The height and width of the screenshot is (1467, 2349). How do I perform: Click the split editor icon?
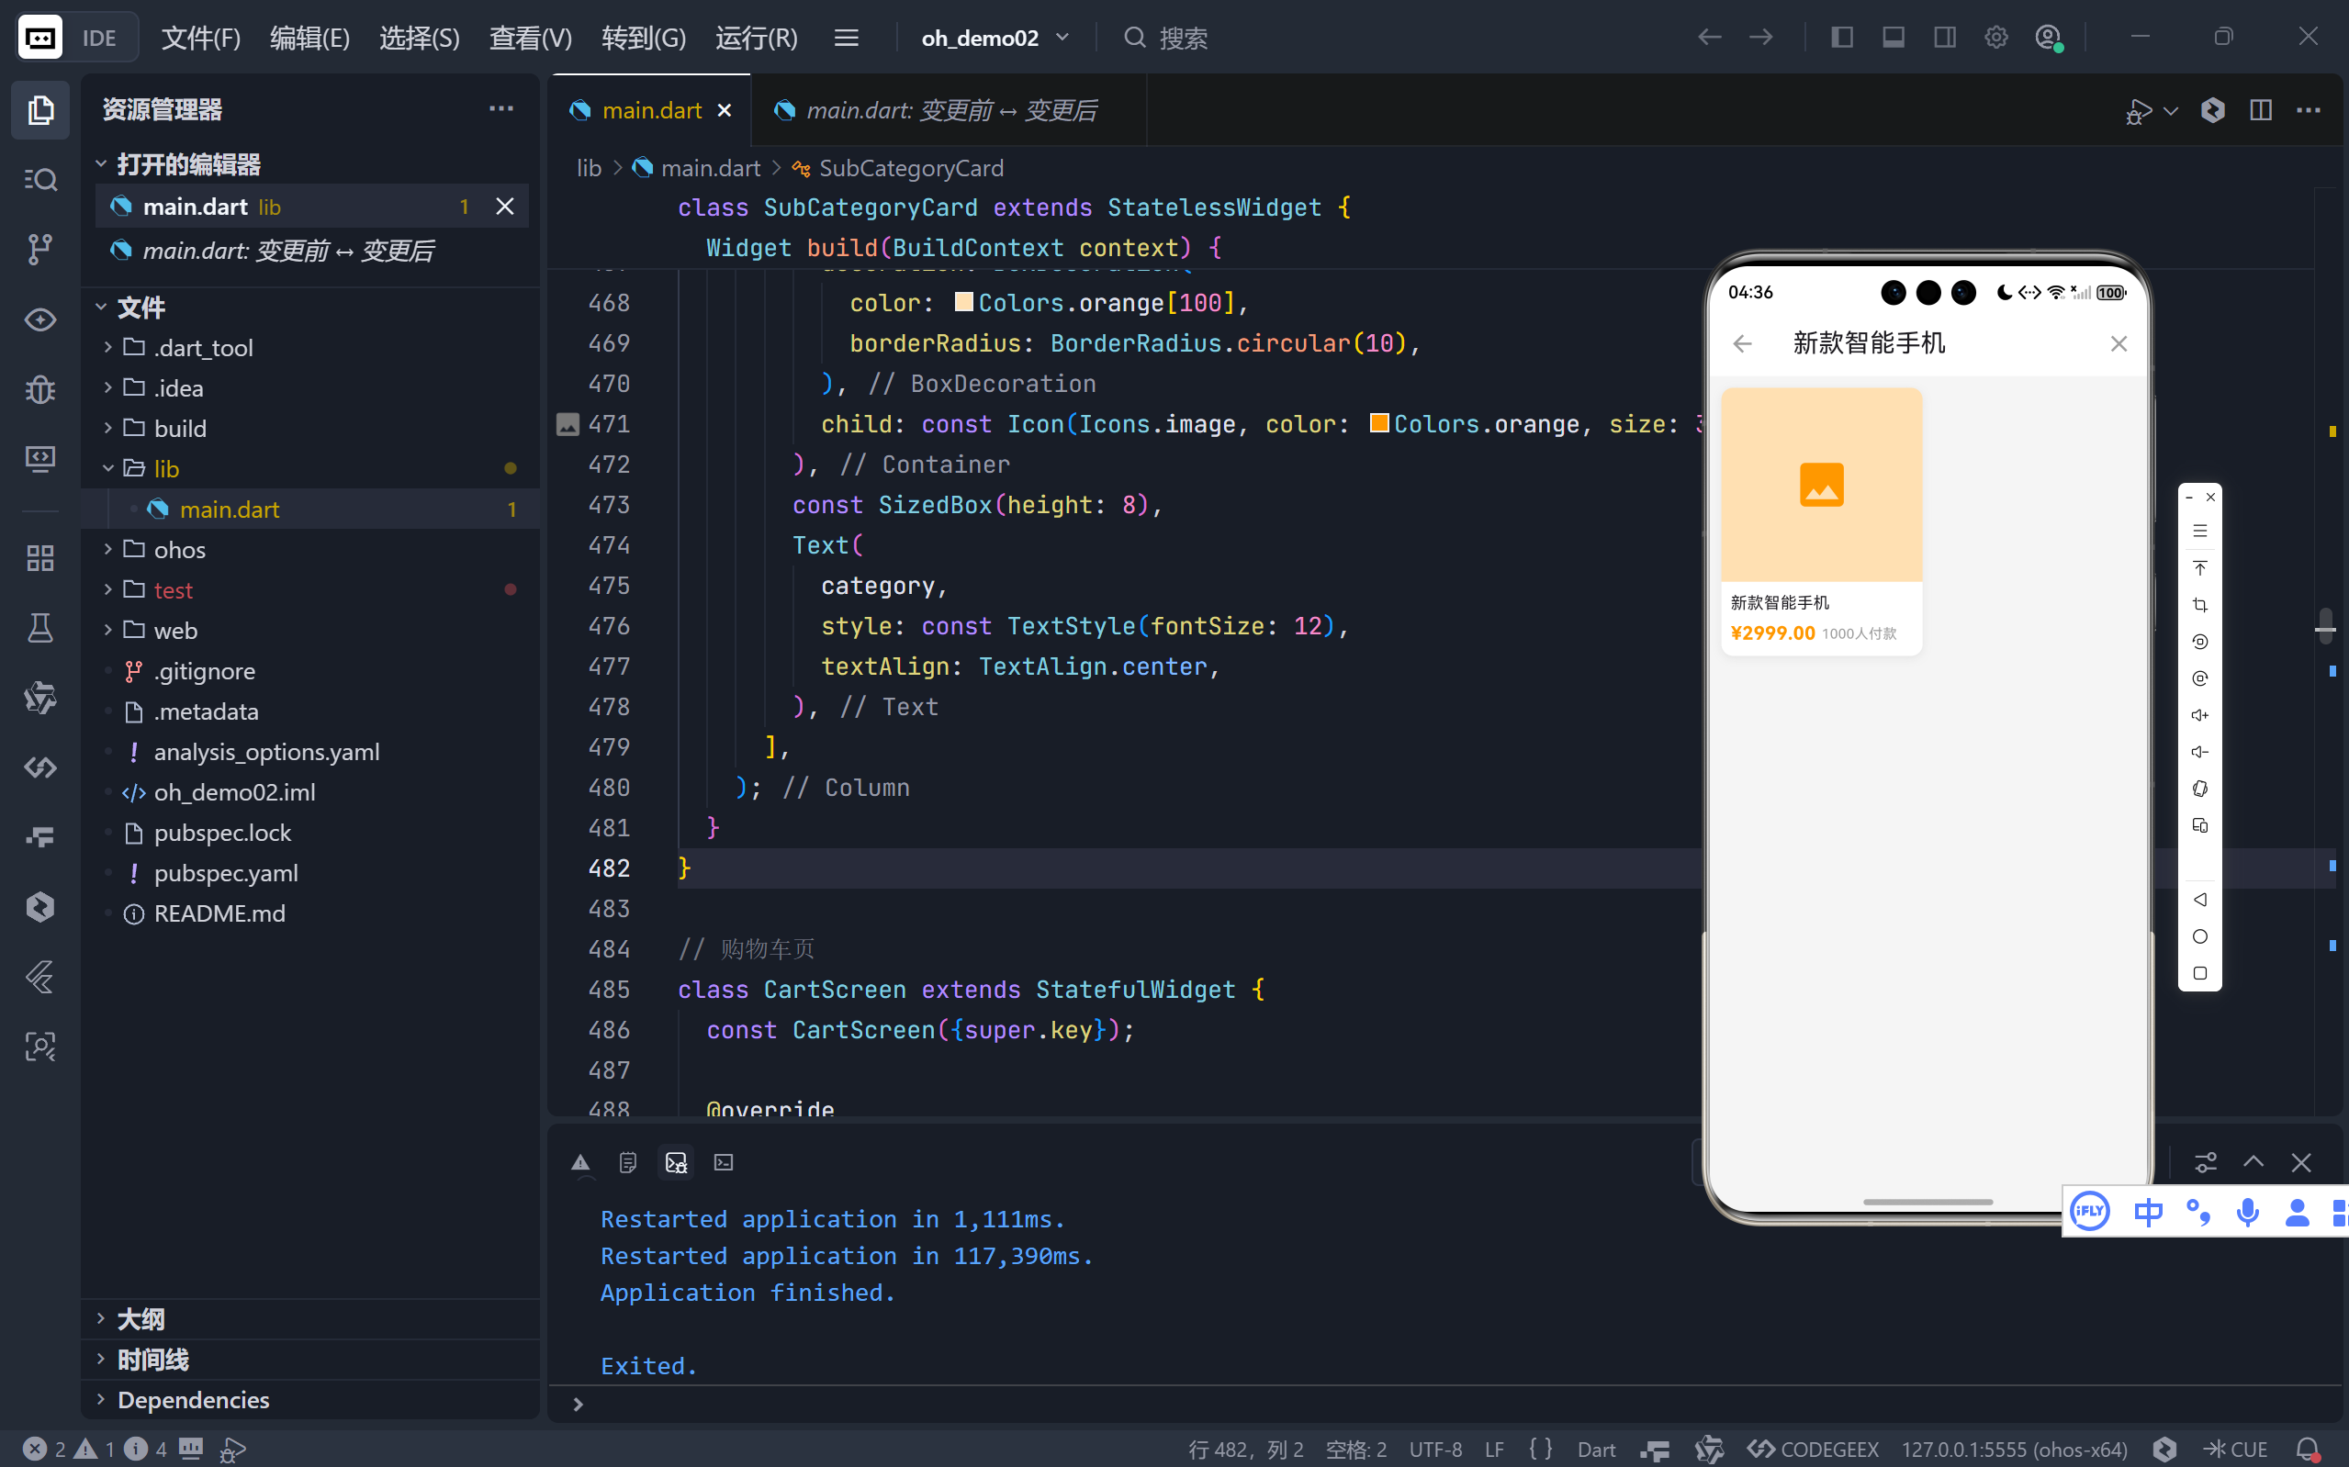[x=2260, y=110]
